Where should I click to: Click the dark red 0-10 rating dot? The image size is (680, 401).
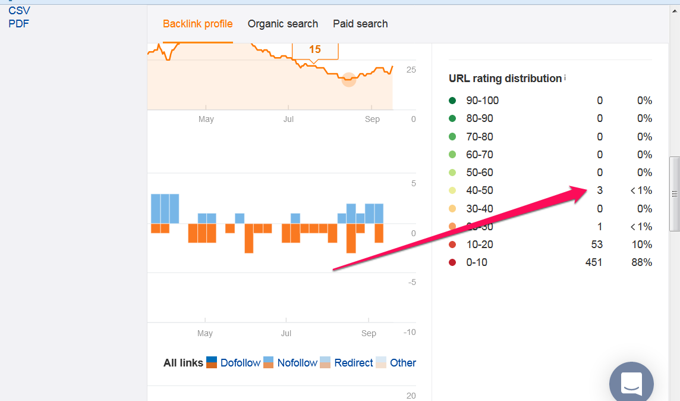click(452, 262)
